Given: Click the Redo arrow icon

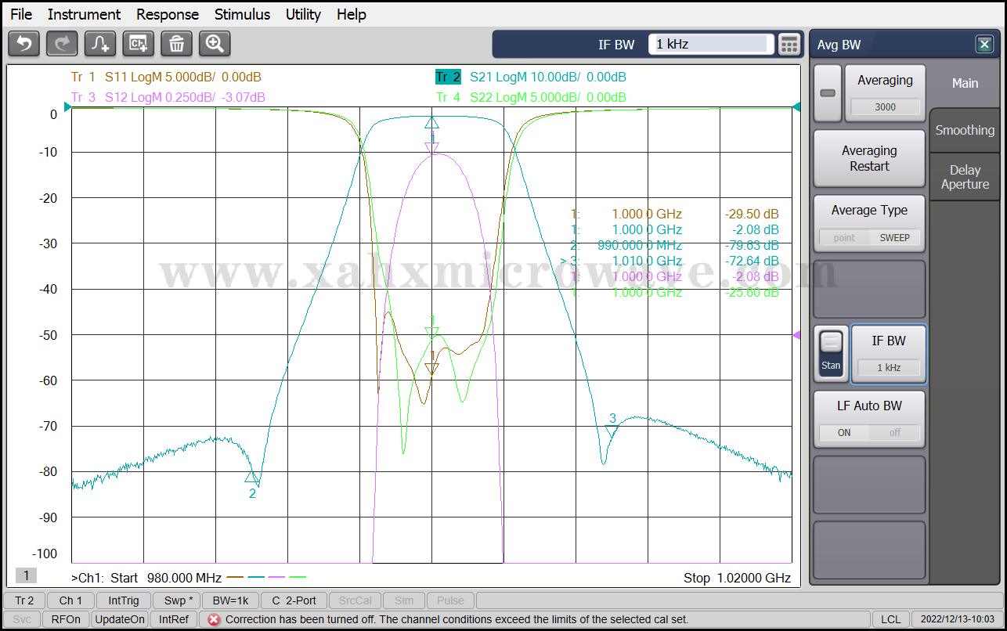Looking at the screenshot, I should pos(62,44).
